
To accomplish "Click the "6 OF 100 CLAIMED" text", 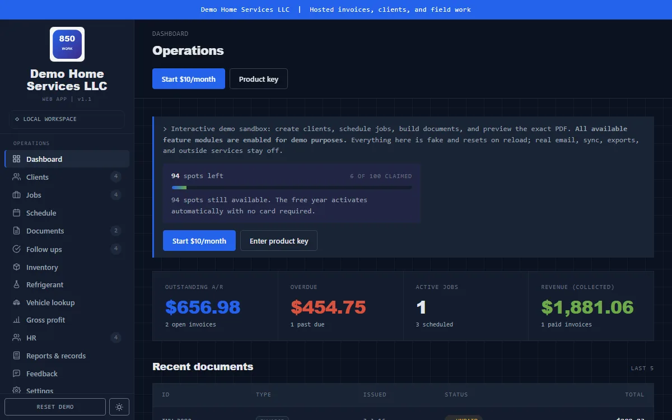I will click(x=381, y=176).
